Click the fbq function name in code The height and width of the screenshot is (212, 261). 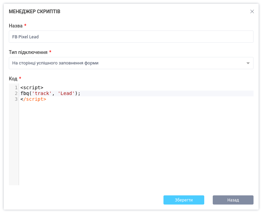click(24, 94)
